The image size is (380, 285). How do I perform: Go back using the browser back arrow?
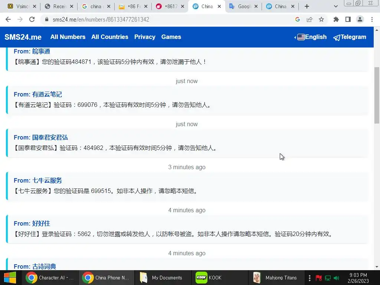[8, 19]
